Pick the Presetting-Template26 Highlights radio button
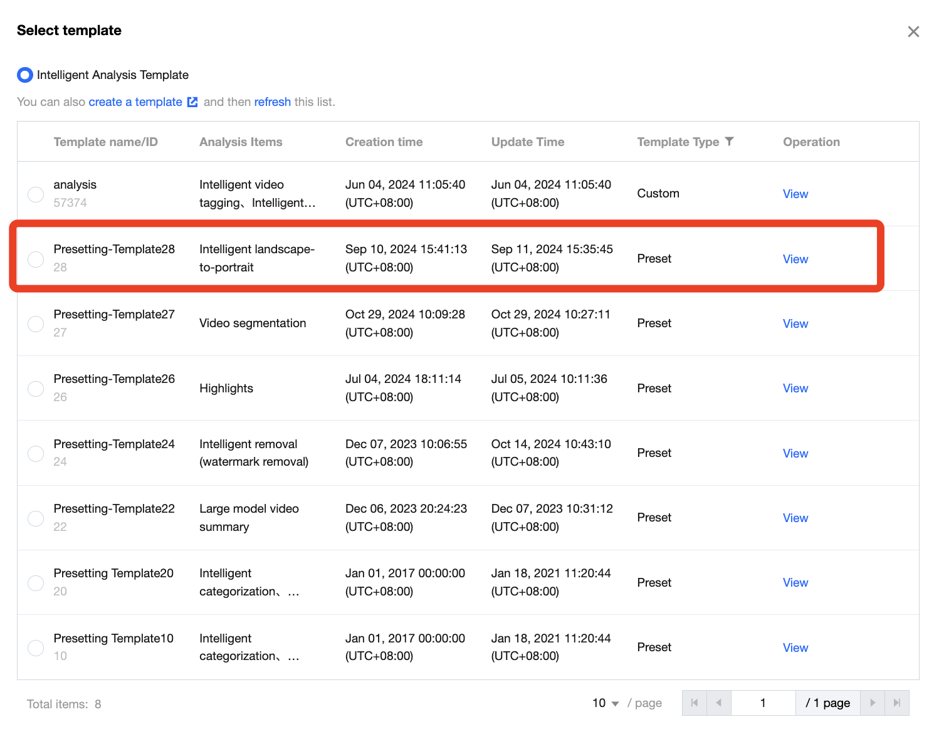 coord(36,389)
